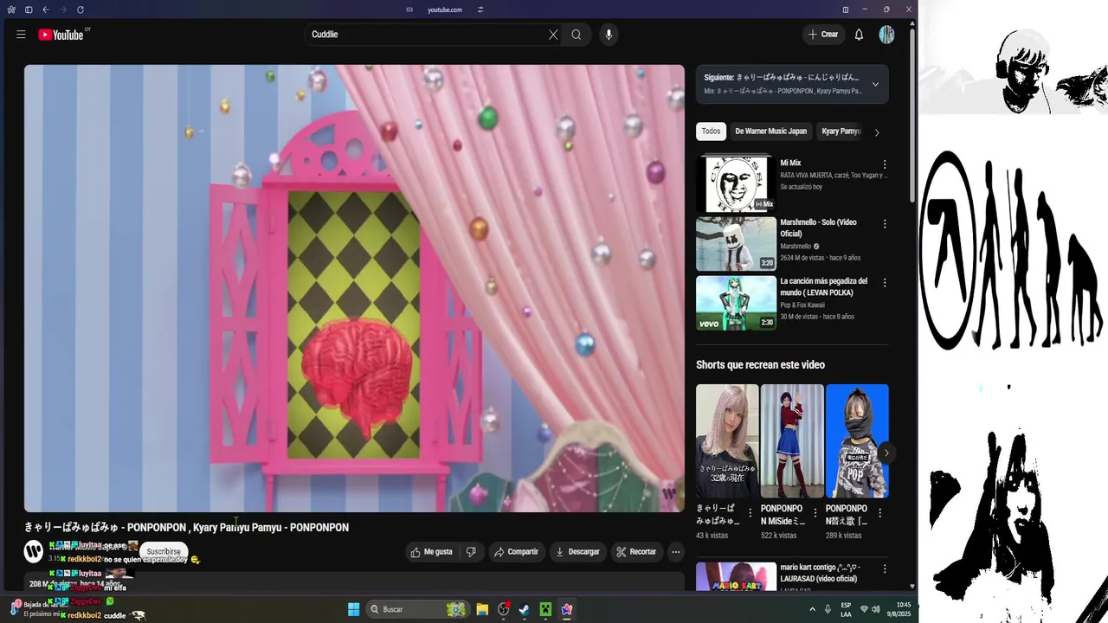Open File Explorer from the taskbar

(x=482, y=609)
